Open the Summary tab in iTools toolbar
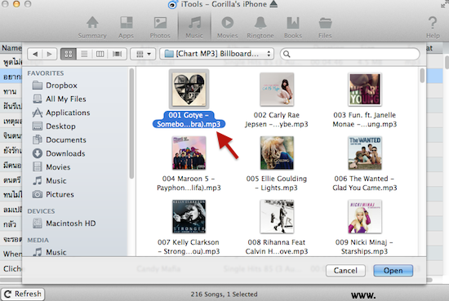The width and height of the screenshot is (449, 301). [92, 28]
